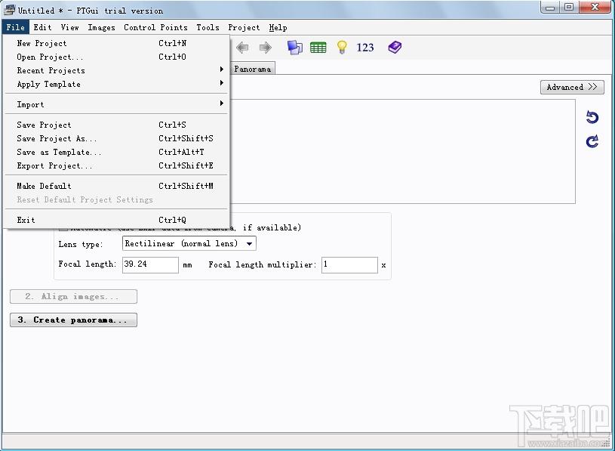This screenshot has height=451, width=615.
Task: Select Open Project... menu entry
Action: [x=117, y=57]
